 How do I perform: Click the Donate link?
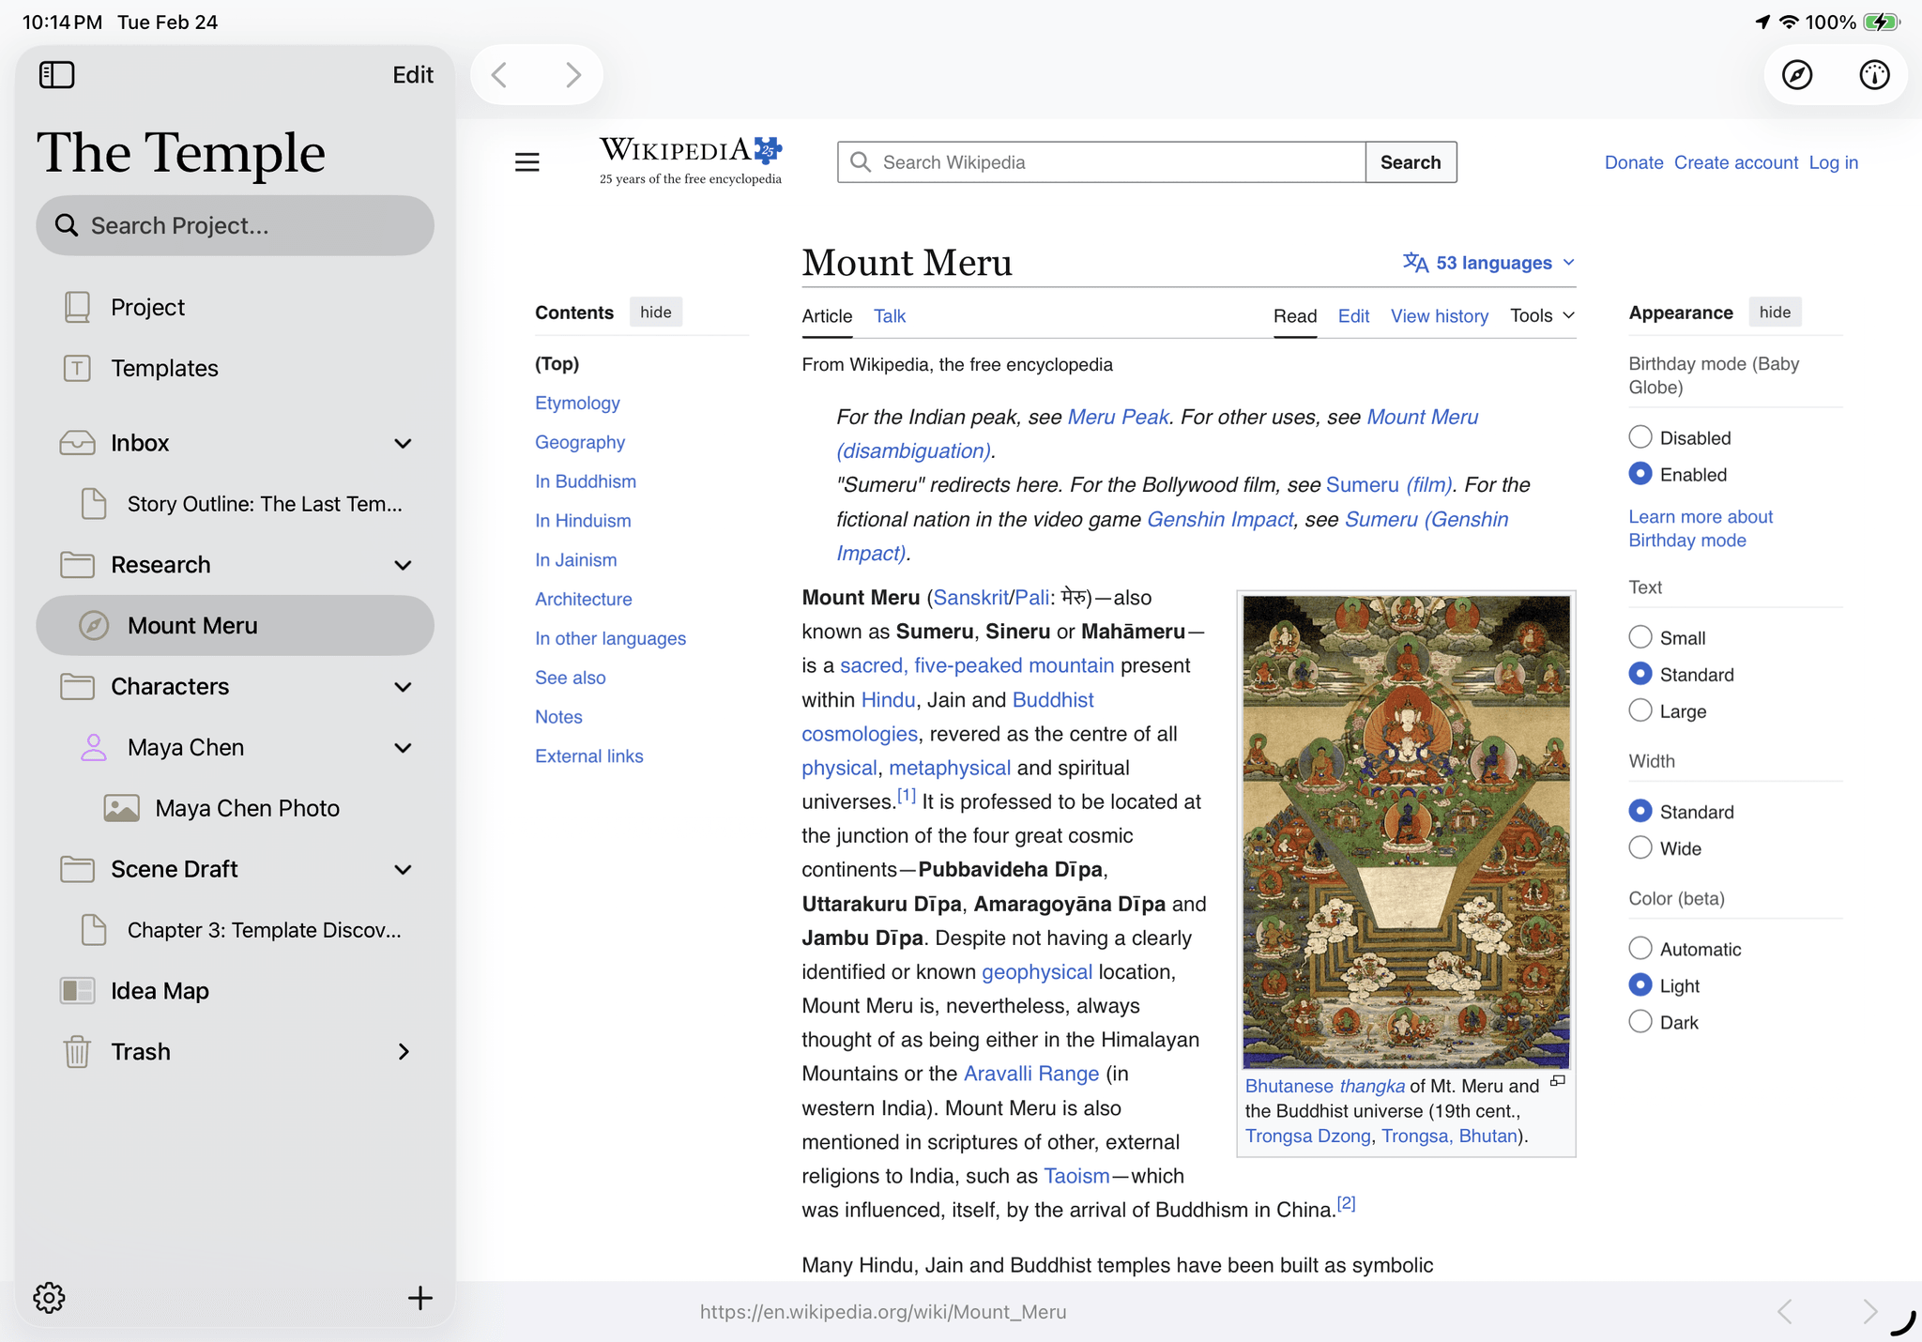(1634, 162)
